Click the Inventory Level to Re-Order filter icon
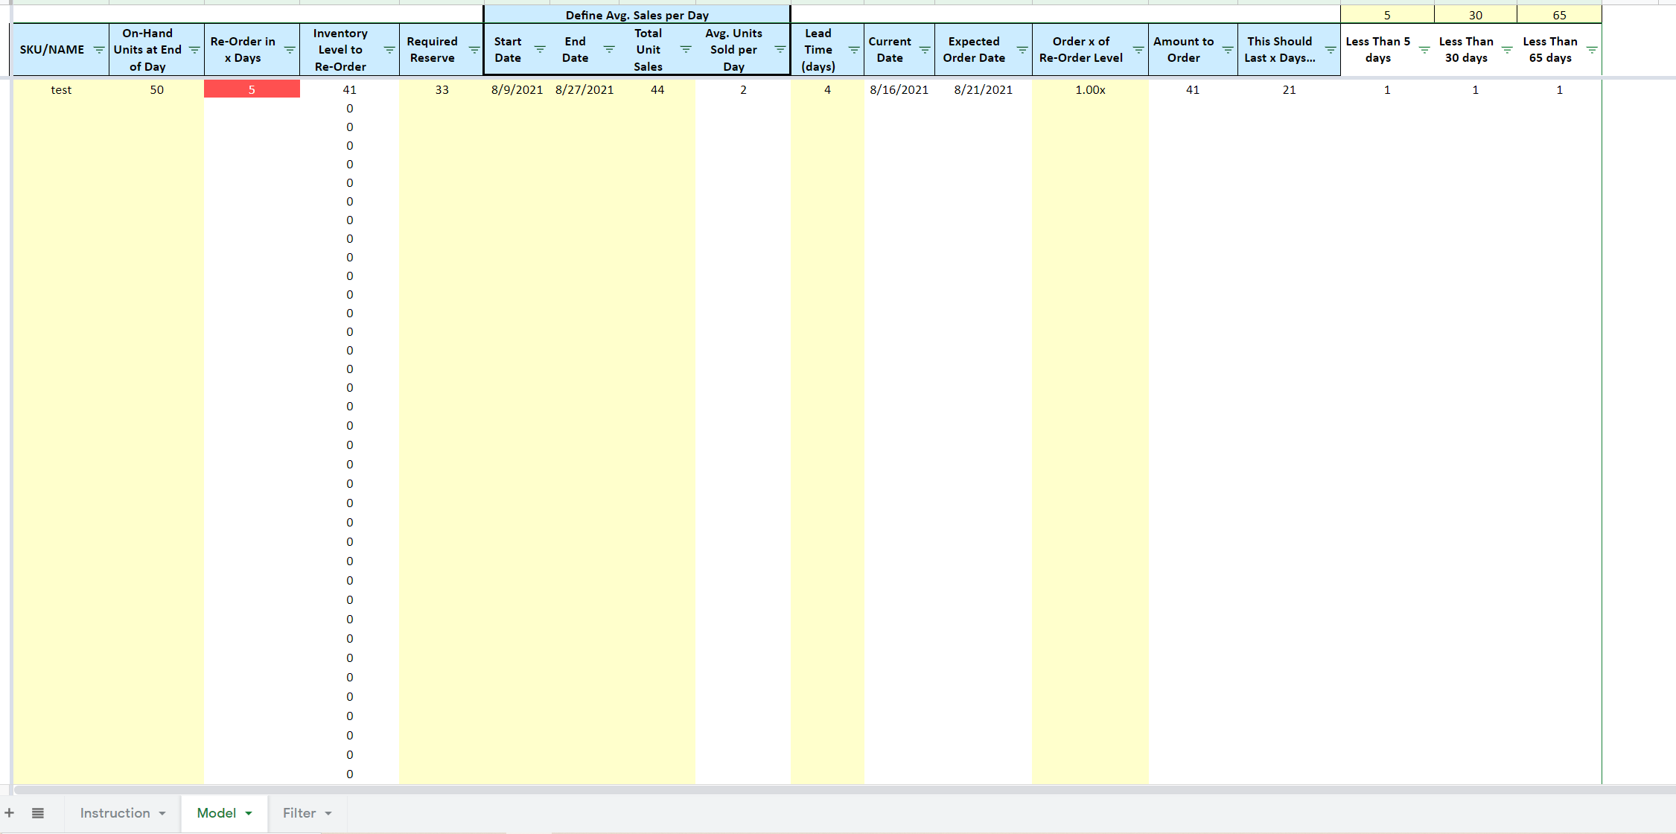Viewport: 1676px width, 834px height. click(389, 49)
